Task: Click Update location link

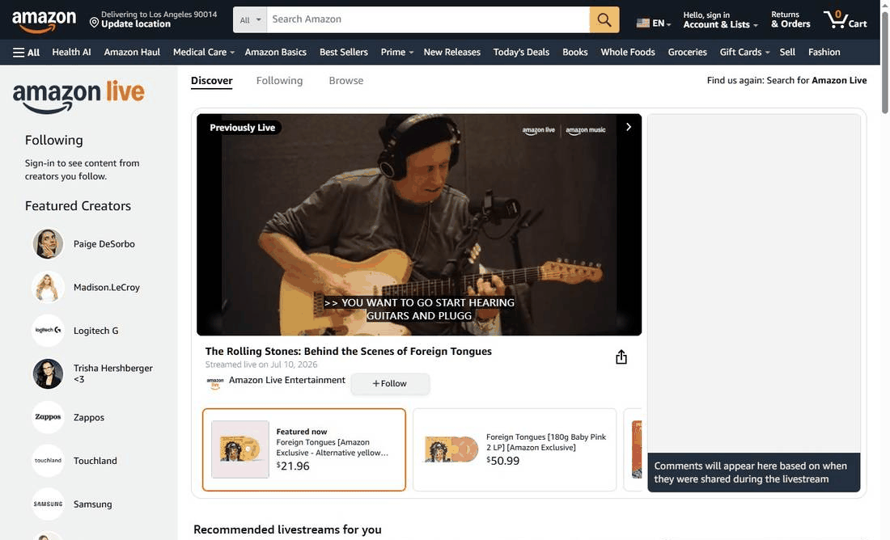Action: point(136,23)
